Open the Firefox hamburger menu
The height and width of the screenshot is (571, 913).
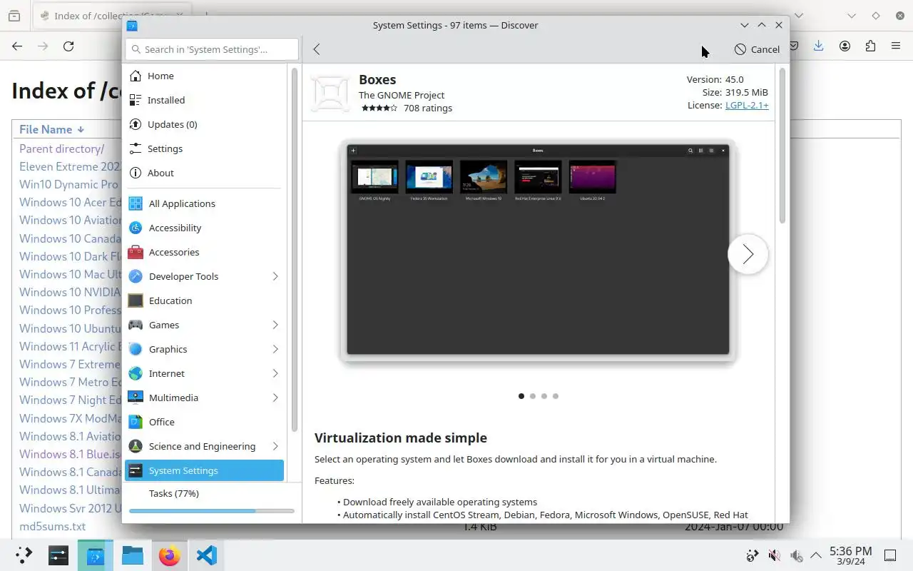coord(896,46)
